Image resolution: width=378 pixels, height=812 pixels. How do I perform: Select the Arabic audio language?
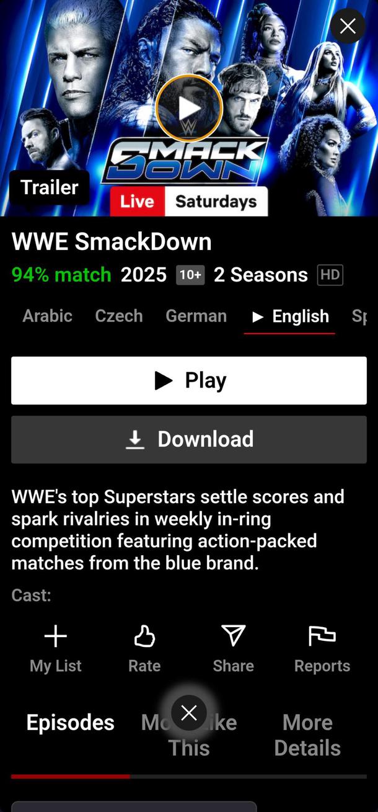coord(48,316)
